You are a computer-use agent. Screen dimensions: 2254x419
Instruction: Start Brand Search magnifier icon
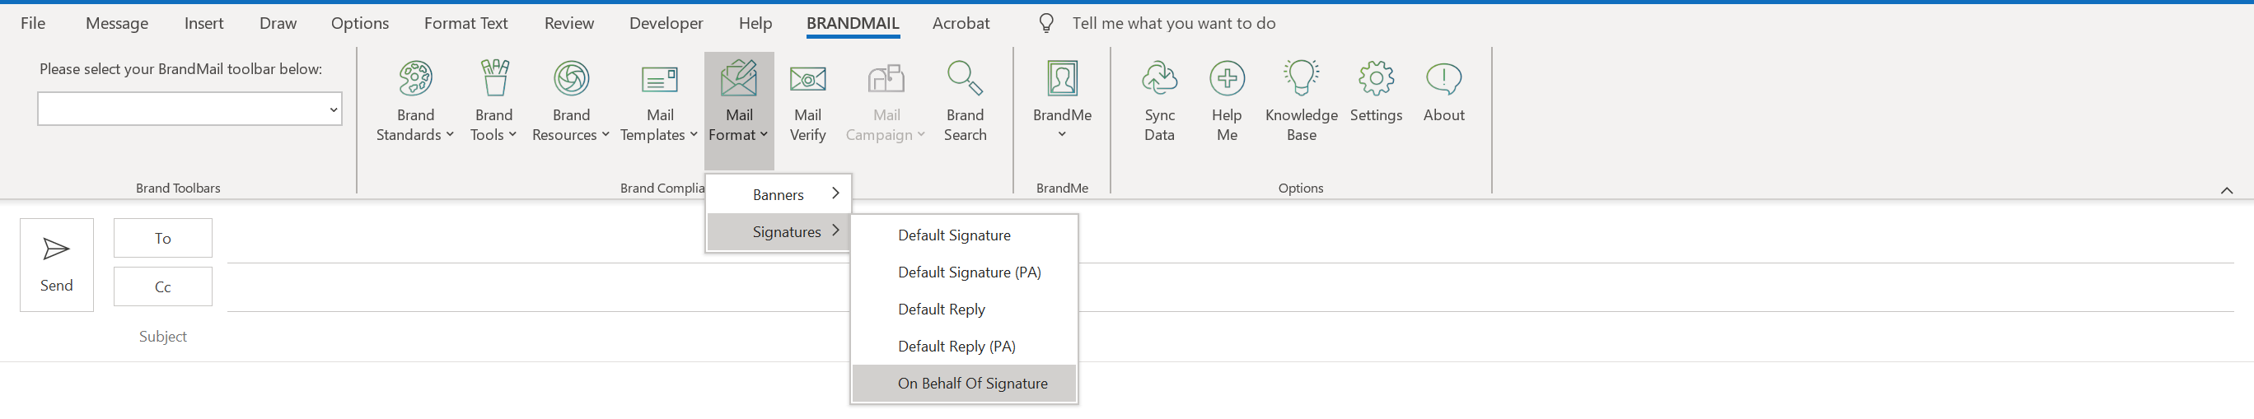click(x=966, y=78)
